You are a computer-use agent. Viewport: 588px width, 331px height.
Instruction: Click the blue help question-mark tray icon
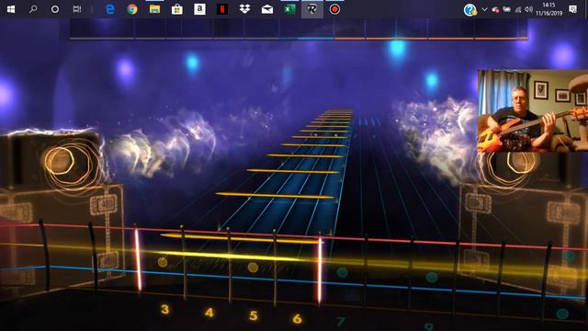pos(469,10)
